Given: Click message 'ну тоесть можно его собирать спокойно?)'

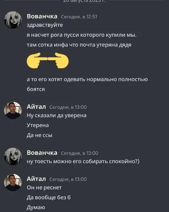Looking at the screenshot, I should pyautogui.click(x=83, y=162).
